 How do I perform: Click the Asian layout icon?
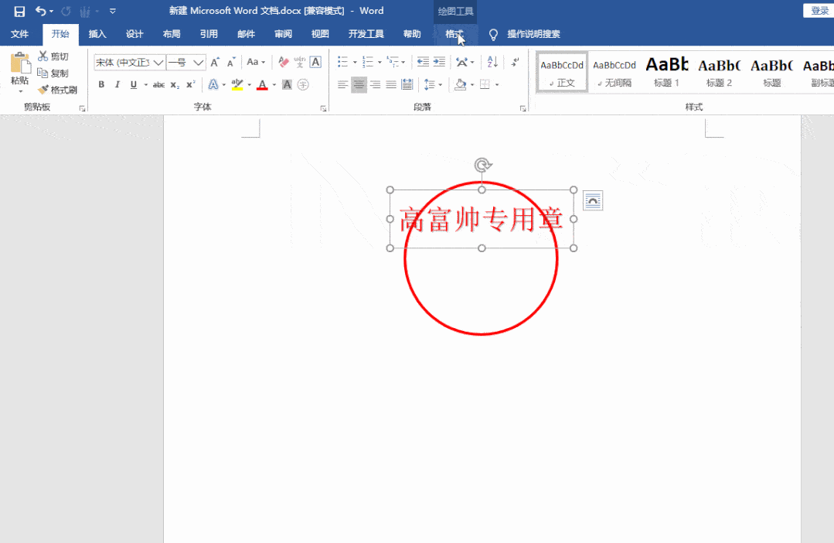[461, 63]
